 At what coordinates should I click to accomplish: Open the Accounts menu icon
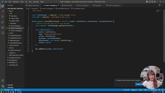click(x=3, y=81)
